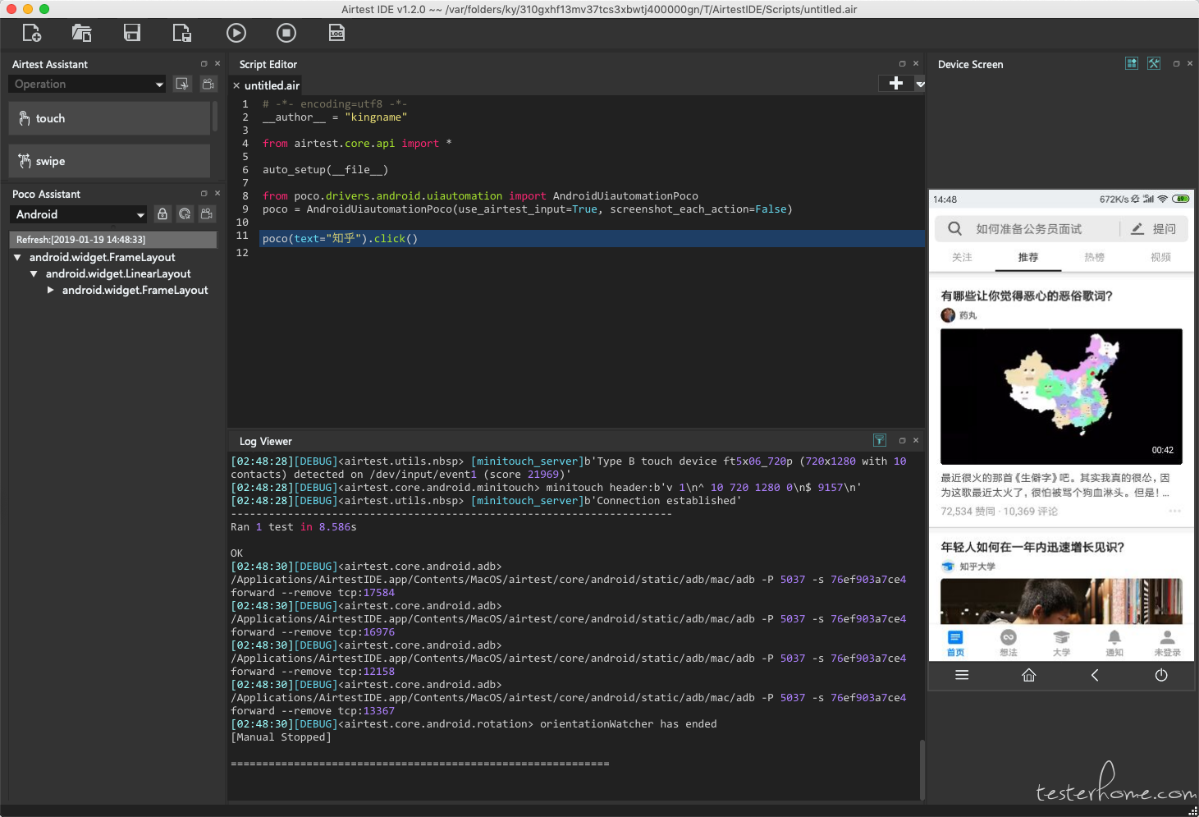This screenshot has width=1199, height=817.
Task: Float the Device Screen panel
Action: (1177, 63)
